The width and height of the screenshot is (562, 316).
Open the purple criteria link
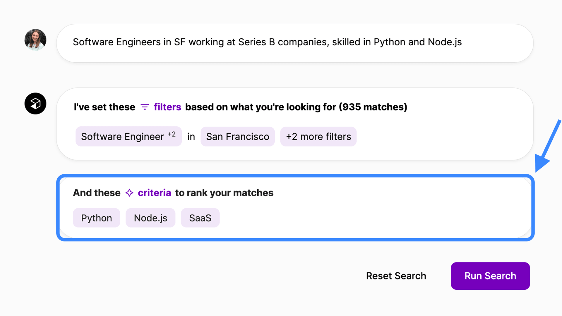click(x=154, y=193)
